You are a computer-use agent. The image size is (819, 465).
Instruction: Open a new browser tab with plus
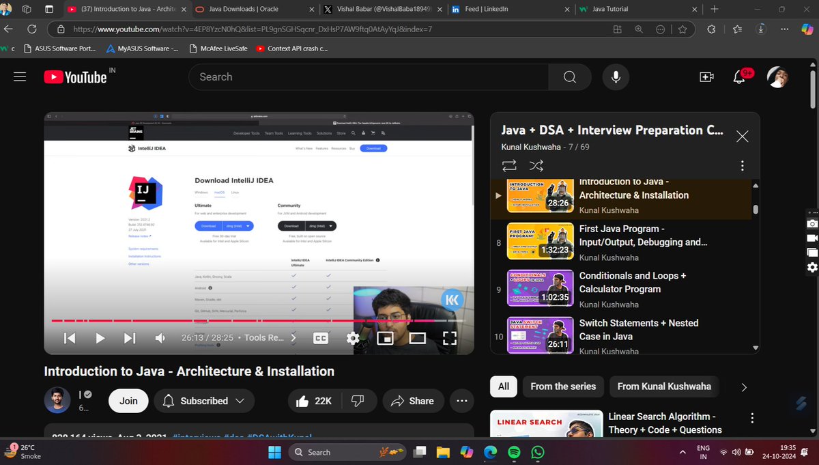coord(714,10)
